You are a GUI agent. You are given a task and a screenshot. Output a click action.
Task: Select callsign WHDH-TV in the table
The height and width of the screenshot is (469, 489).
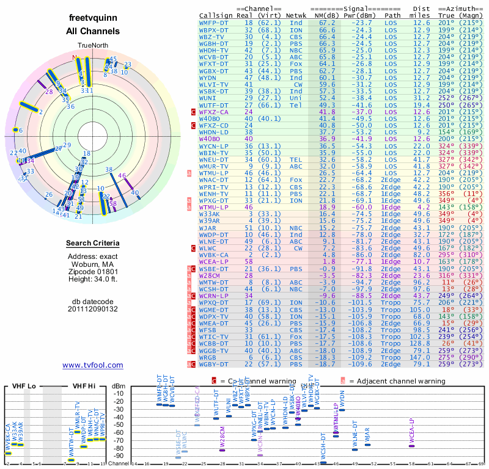(x=213, y=51)
